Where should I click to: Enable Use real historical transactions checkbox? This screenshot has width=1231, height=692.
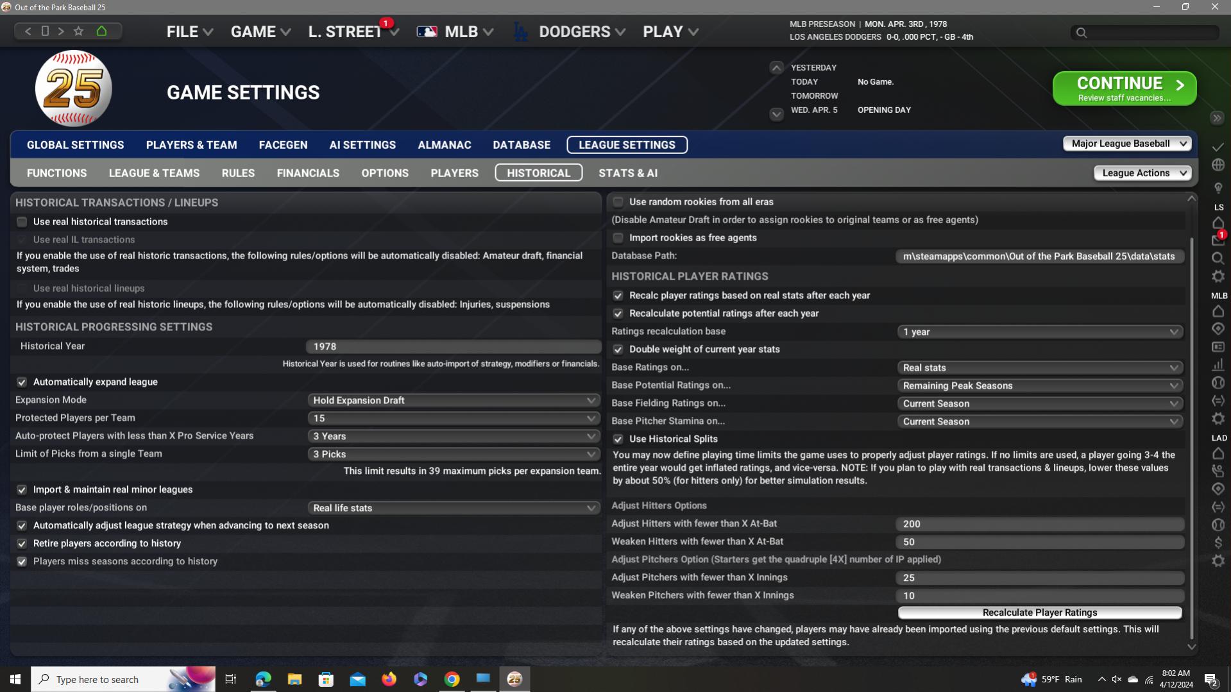[x=22, y=222]
